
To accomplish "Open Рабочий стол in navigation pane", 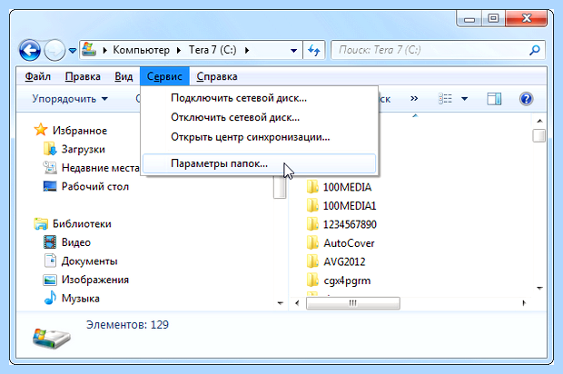I will coord(95,187).
